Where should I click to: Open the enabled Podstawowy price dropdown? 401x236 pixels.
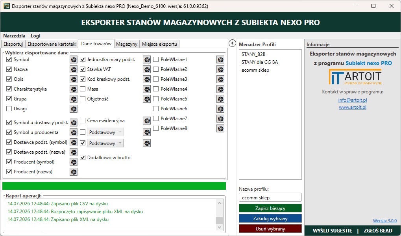pos(105,143)
